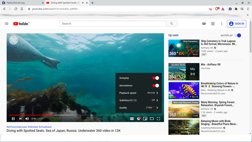
Task: Open Brave Rewards triangle icon
Action: [x=223, y=9]
